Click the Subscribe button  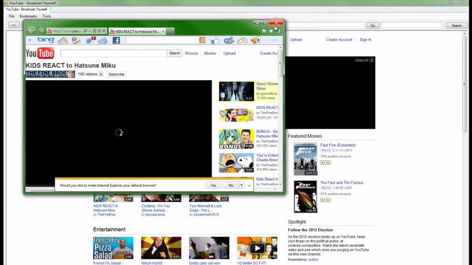click(117, 74)
